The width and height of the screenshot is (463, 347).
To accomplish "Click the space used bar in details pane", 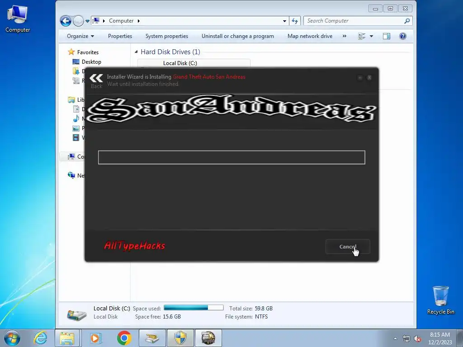I will [x=194, y=308].
